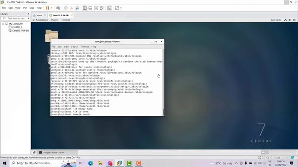Click Terminal in the GNOME top bar
This screenshot has height=167, width=298.
tap(66, 20)
